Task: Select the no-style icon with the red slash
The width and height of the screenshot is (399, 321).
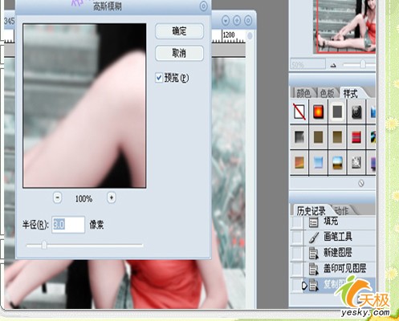Action: tap(299, 112)
